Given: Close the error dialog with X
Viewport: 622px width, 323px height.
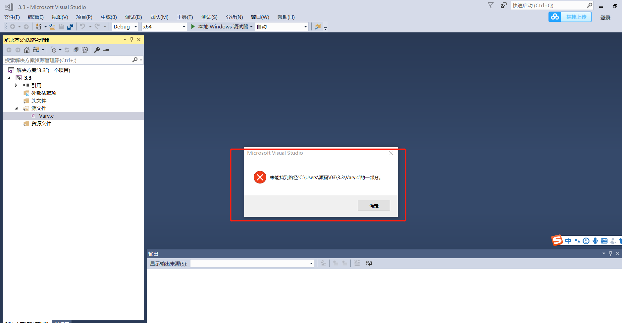Looking at the screenshot, I should coord(391,153).
